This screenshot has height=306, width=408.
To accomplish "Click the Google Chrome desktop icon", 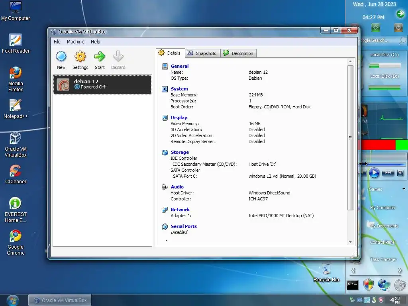I will (x=16, y=243).
